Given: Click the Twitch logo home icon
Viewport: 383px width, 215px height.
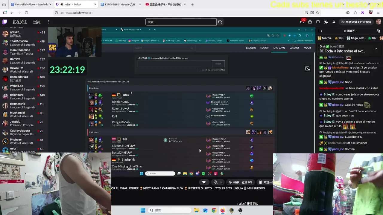Looking at the screenshot, I should 5,22.
